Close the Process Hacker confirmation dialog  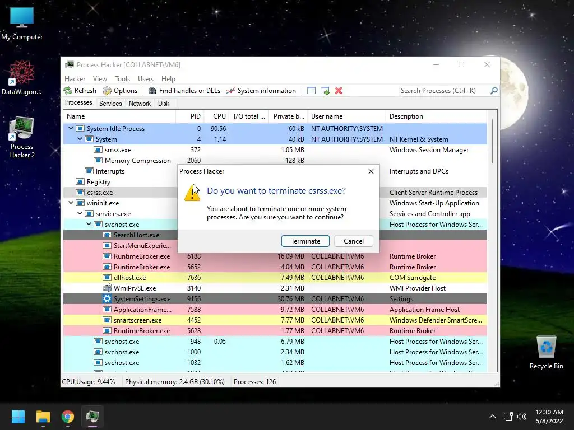point(371,171)
